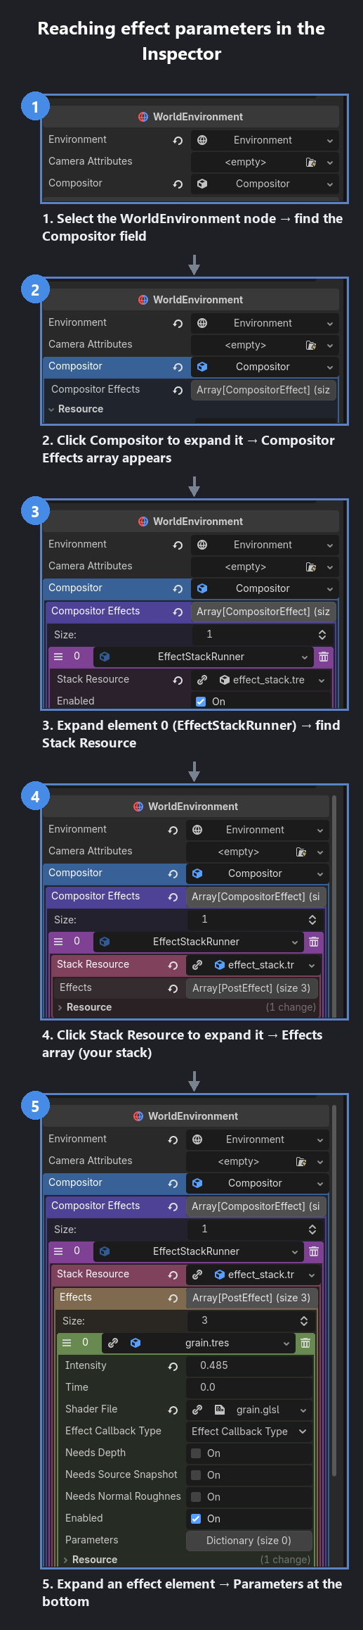Click drag handle icon of grain.tres element
This screenshot has width=363, height=1630.
point(67,1343)
